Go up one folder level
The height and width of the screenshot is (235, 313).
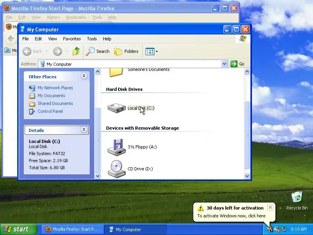76,51
